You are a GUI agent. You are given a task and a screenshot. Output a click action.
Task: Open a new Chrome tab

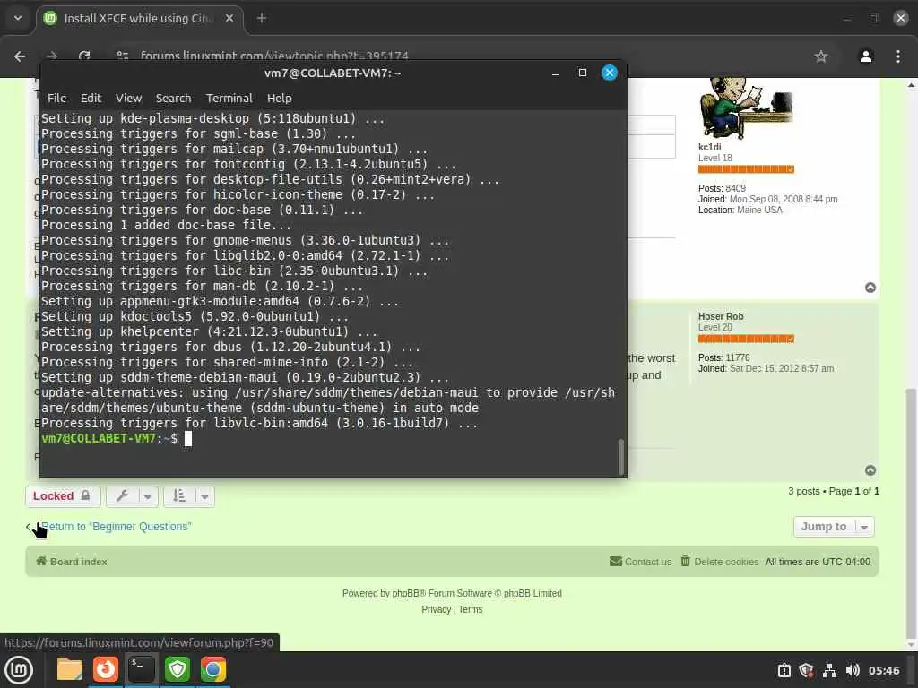point(262,18)
